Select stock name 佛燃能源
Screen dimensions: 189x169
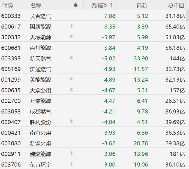tap(40, 154)
